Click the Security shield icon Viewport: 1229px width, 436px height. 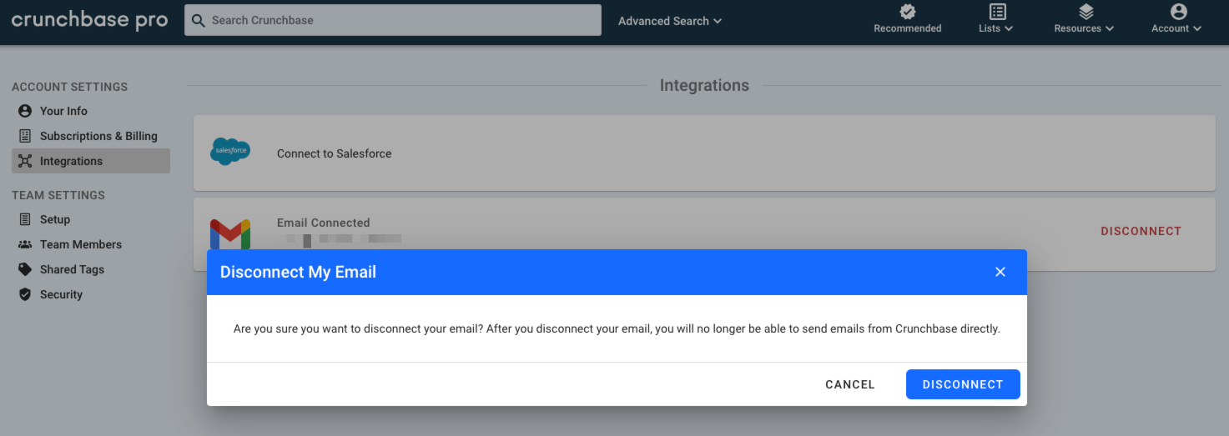point(25,294)
